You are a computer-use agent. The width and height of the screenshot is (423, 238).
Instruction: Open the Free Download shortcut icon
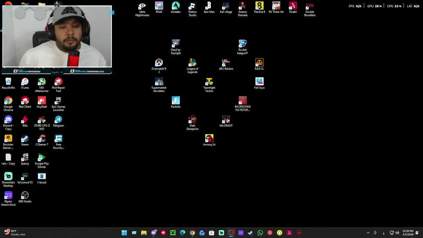click(x=58, y=142)
